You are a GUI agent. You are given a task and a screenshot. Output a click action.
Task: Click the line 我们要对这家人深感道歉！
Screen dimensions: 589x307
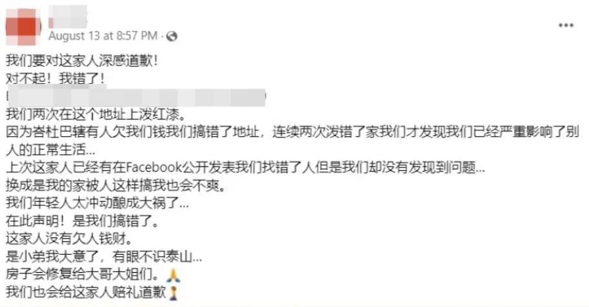click(81, 61)
